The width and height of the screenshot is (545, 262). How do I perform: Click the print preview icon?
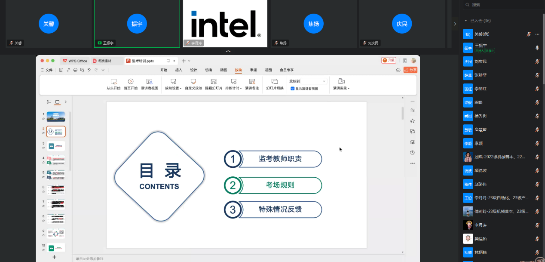(82, 70)
